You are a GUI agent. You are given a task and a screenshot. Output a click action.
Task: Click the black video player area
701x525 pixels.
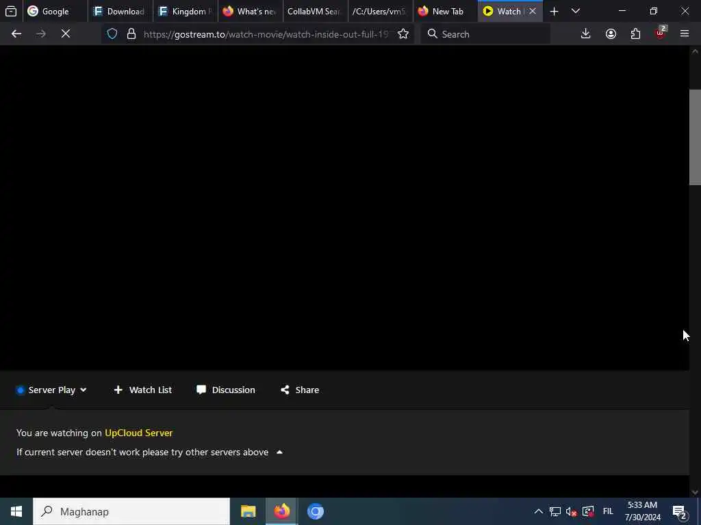344,208
